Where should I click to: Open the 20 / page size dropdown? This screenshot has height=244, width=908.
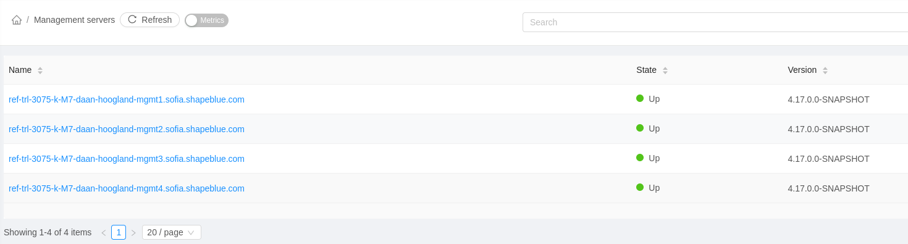(x=172, y=233)
